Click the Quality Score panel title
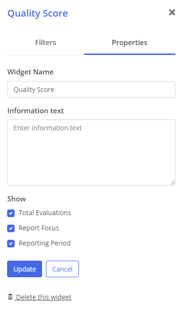This screenshot has height=309, width=182. 38,13
